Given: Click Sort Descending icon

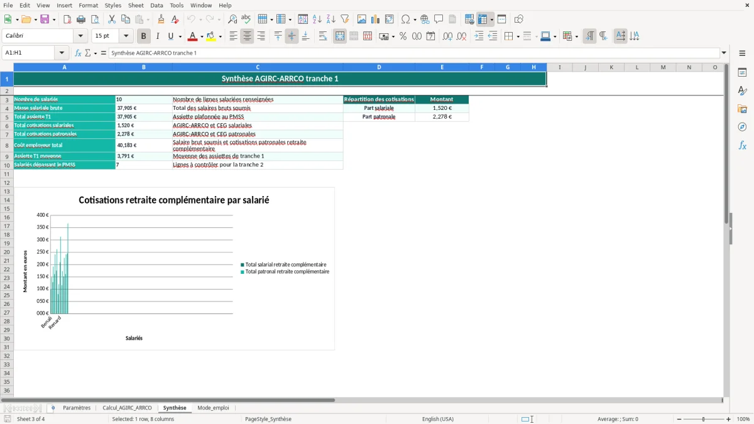Looking at the screenshot, I should click(331, 19).
